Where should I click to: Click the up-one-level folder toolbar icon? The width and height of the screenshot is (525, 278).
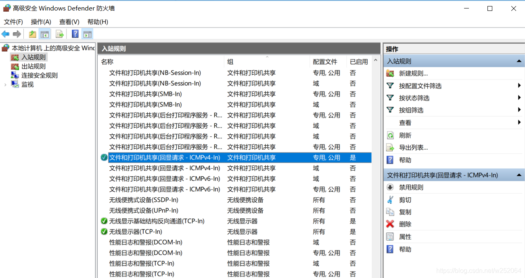click(x=32, y=34)
